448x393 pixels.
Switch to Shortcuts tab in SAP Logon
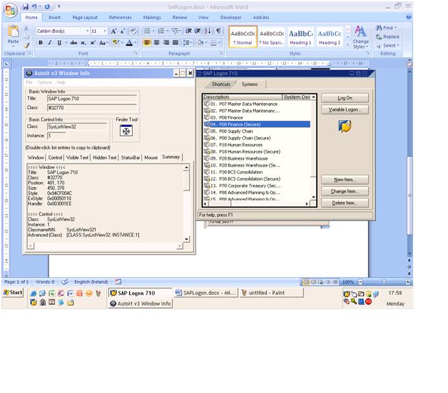[220, 84]
